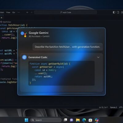Open Copilot from the taskbar
This screenshot has height=123, width=123.
[x=97, y=120]
